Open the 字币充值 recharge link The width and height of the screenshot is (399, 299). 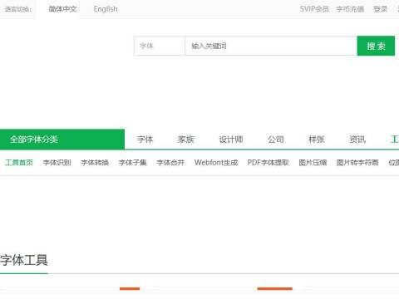pyautogui.click(x=350, y=9)
